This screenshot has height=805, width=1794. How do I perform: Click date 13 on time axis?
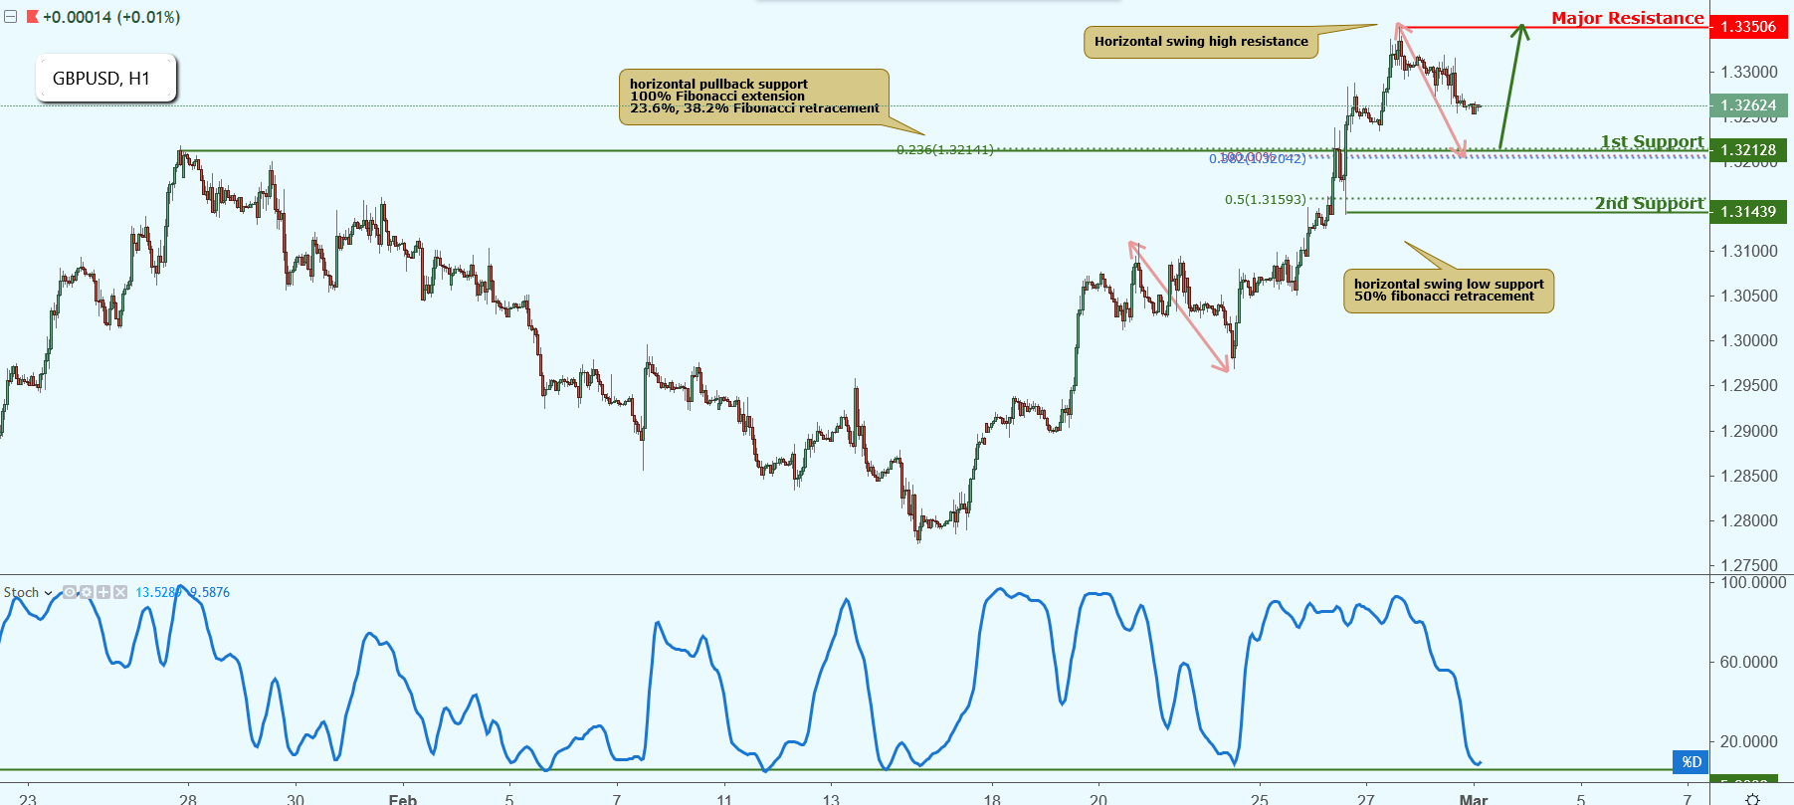pyautogui.click(x=831, y=799)
